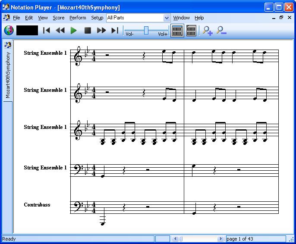Click the 'Contrabass' staff label
The width and height of the screenshot is (296, 244).
pyautogui.click(x=37, y=205)
